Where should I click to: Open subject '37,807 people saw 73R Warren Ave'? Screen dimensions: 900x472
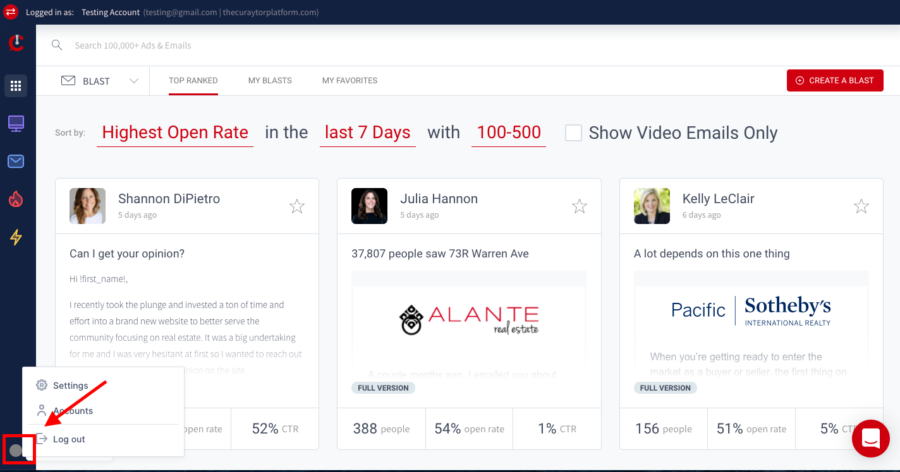coord(440,254)
